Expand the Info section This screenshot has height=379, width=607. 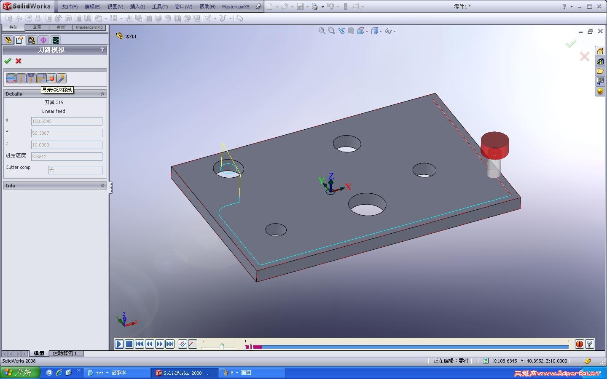click(102, 186)
